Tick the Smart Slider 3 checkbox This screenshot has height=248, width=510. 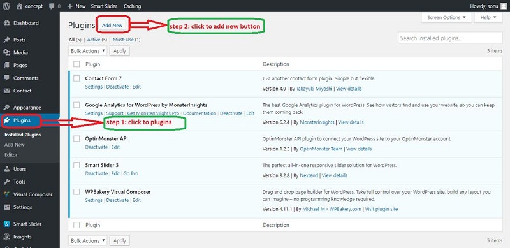pyautogui.click(x=76, y=165)
